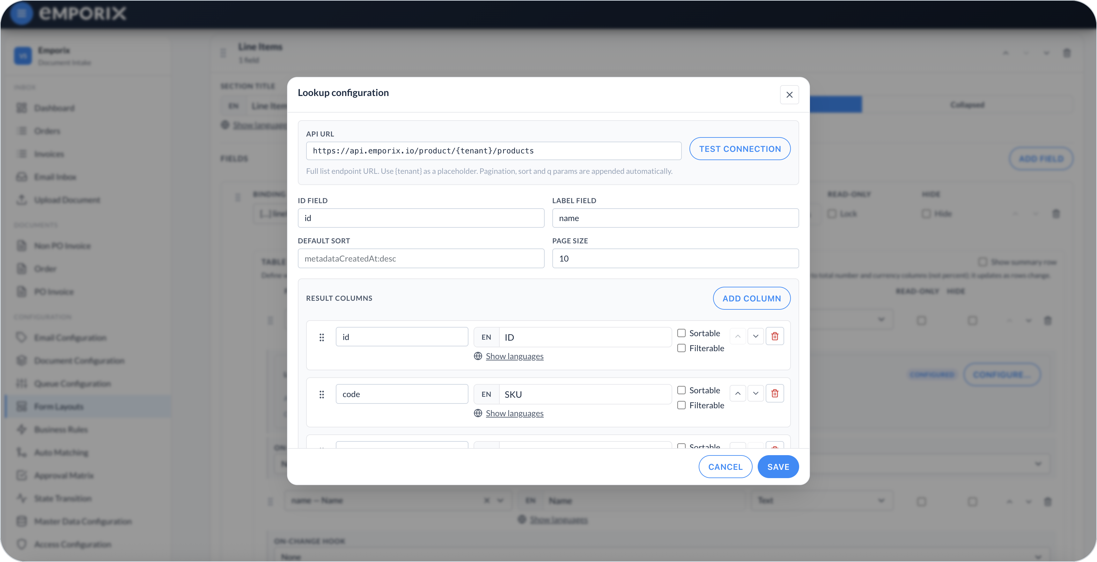Screen dimensions: 1097x562
Task: Click the Emporix logo in header
Action: coord(83,14)
